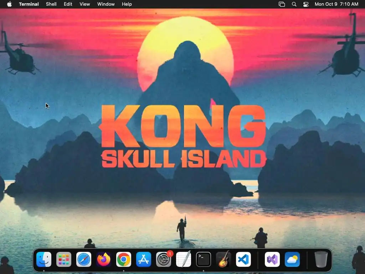Open Google Chrome from the Dock

[124, 259]
